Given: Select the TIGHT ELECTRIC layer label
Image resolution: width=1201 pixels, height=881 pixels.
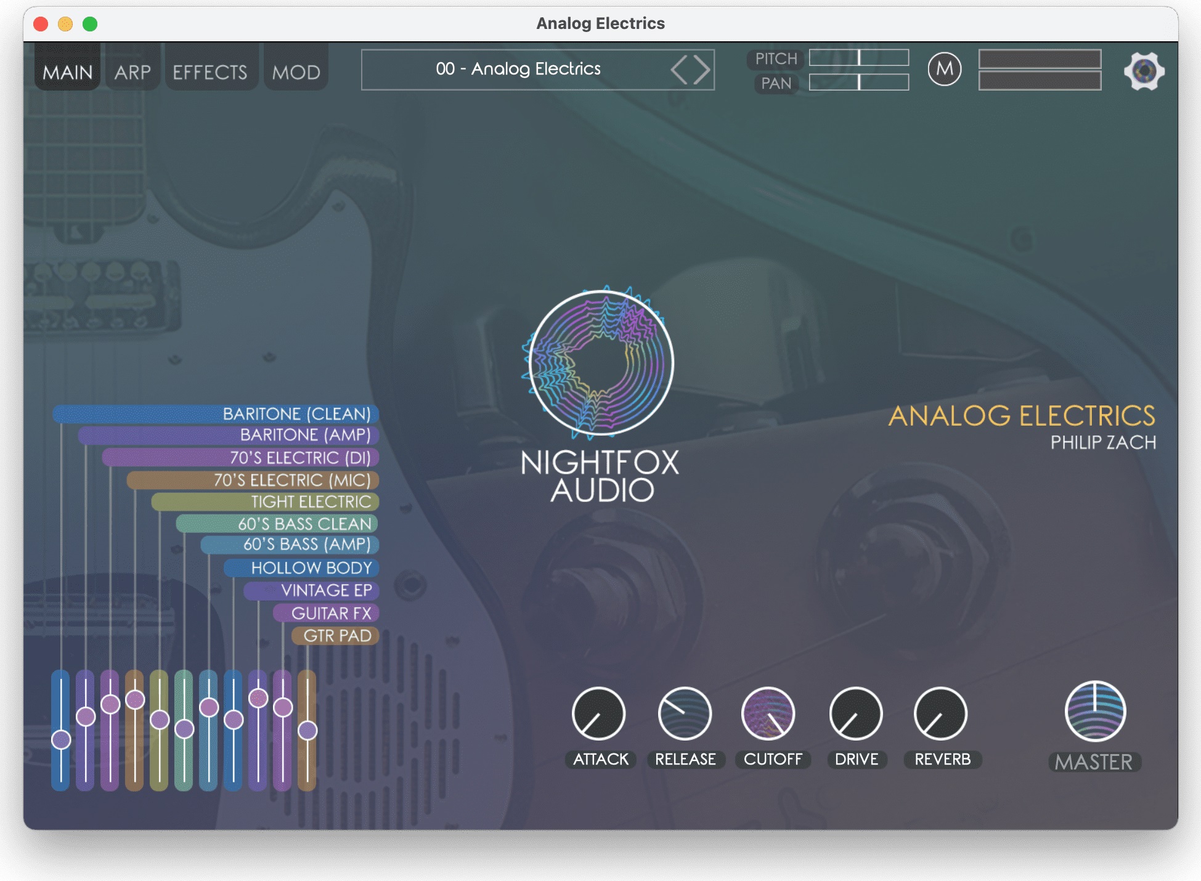Looking at the screenshot, I should click(265, 501).
